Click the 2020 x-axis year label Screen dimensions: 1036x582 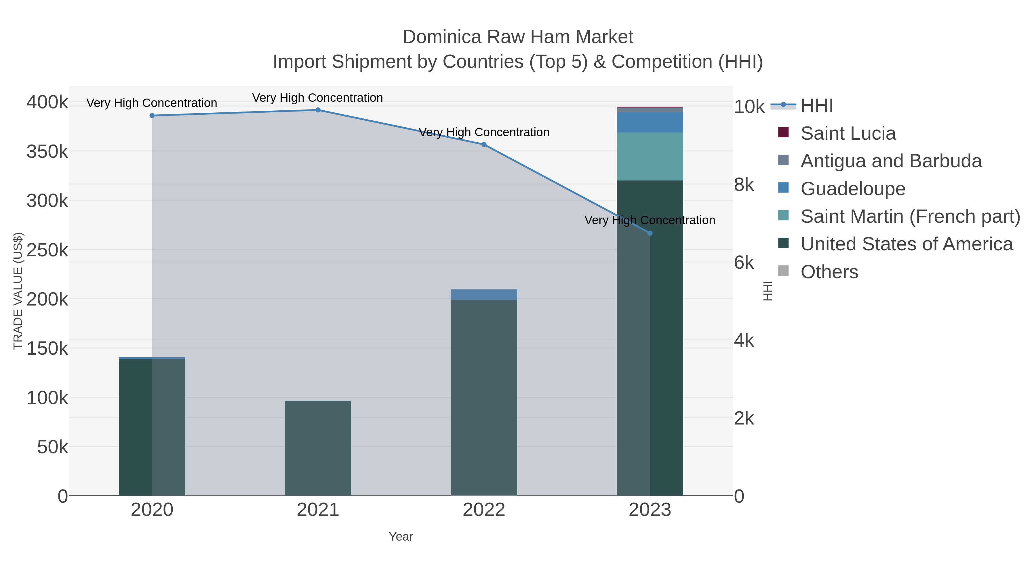pyautogui.click(x=152, y=510)
